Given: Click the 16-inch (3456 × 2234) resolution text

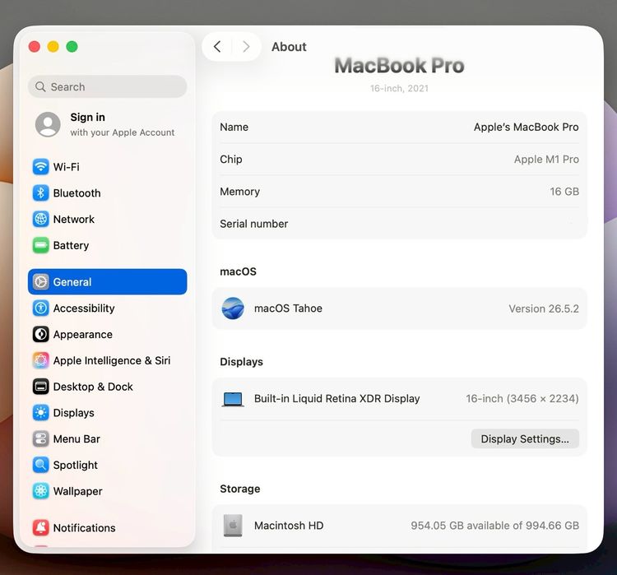Looking at the screenshot, I should tap(522, 399).
